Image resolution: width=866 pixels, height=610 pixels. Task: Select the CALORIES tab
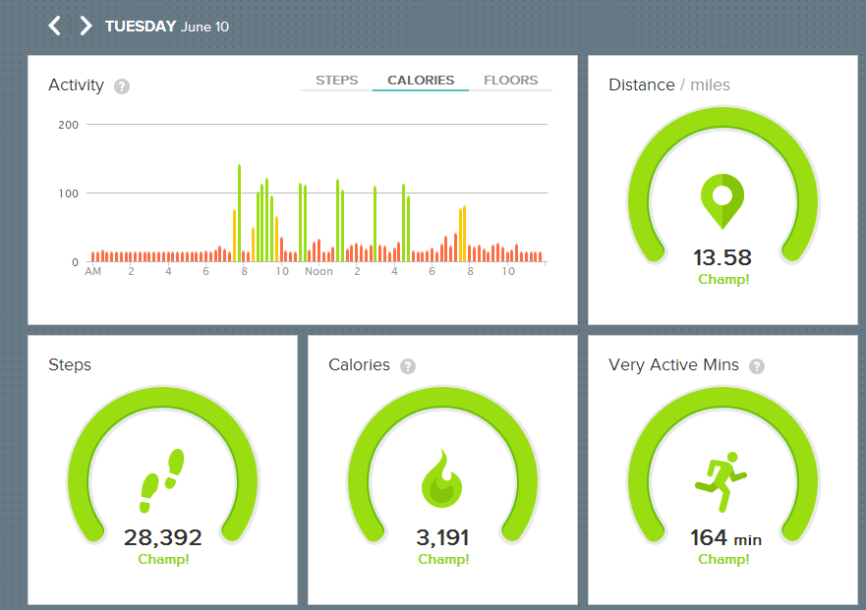pyautogui.click(x=421, y=81)
